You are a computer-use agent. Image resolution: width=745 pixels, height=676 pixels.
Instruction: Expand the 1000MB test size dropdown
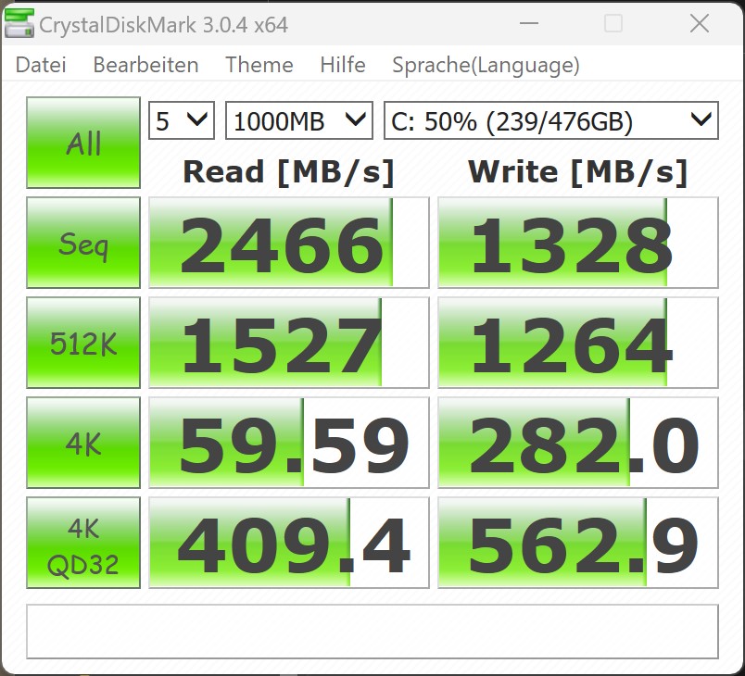pyautogui.click(x=299, y=120)
